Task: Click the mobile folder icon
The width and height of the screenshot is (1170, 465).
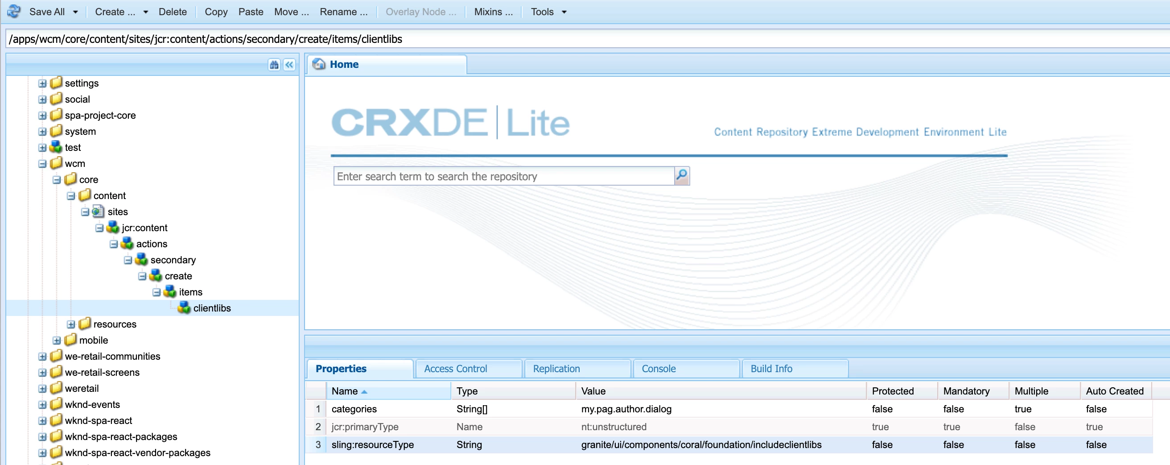Action: pyautogui.click(x=70, y=340)
